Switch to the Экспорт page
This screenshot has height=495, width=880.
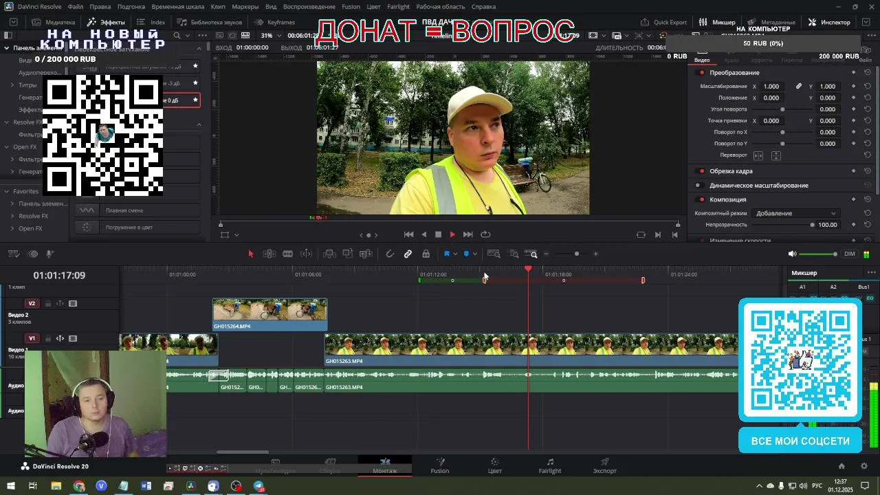(605, 465)
